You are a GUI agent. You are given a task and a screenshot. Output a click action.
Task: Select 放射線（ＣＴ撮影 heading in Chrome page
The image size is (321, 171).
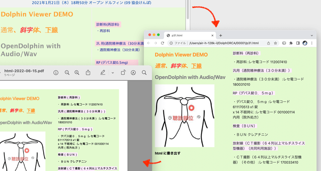coord(269,146)
